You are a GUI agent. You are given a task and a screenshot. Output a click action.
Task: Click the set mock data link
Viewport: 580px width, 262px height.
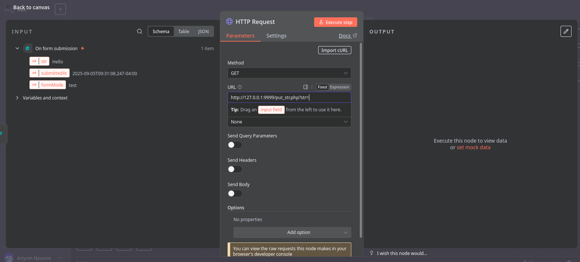[x=474, y=147]
